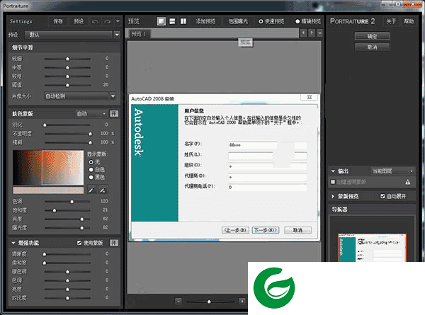Use the second eyedropper tool
The image size is (425, 315).
103,190
